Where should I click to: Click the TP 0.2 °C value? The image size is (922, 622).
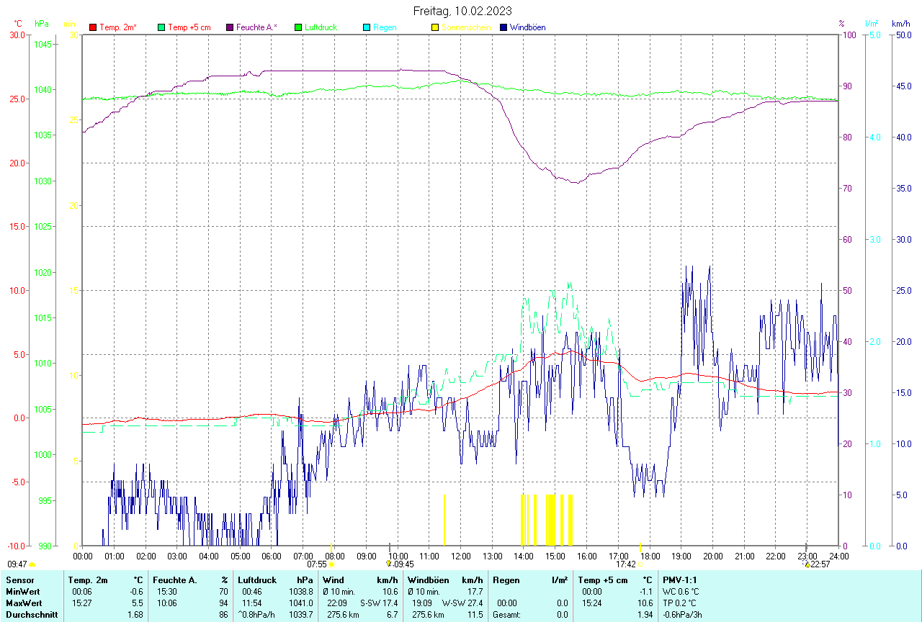coord(680,603)
